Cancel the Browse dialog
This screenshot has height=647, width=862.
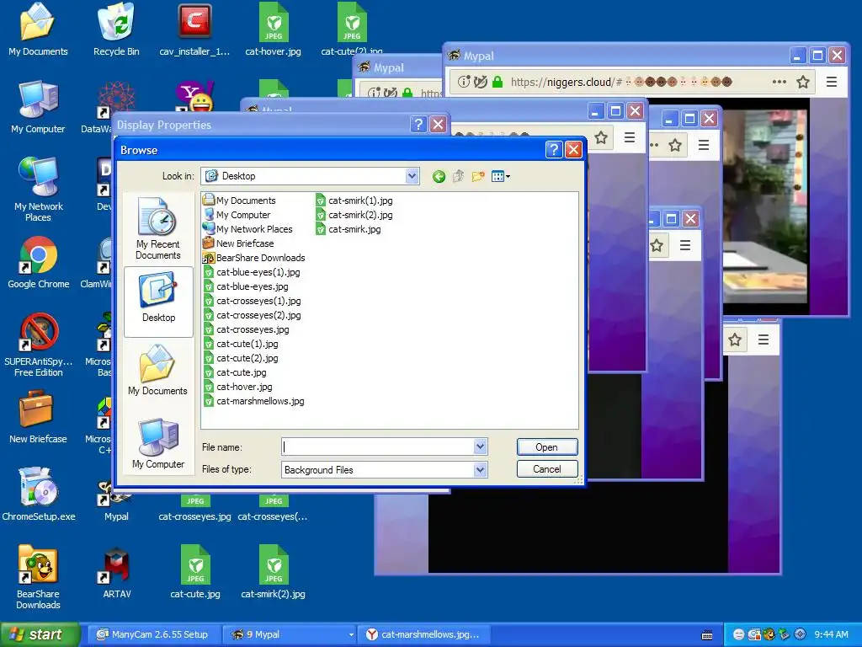pyautogui.click(x=547, y=469)
